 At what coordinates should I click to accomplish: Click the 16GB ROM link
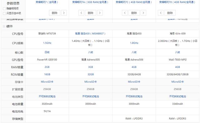point(47,74)
